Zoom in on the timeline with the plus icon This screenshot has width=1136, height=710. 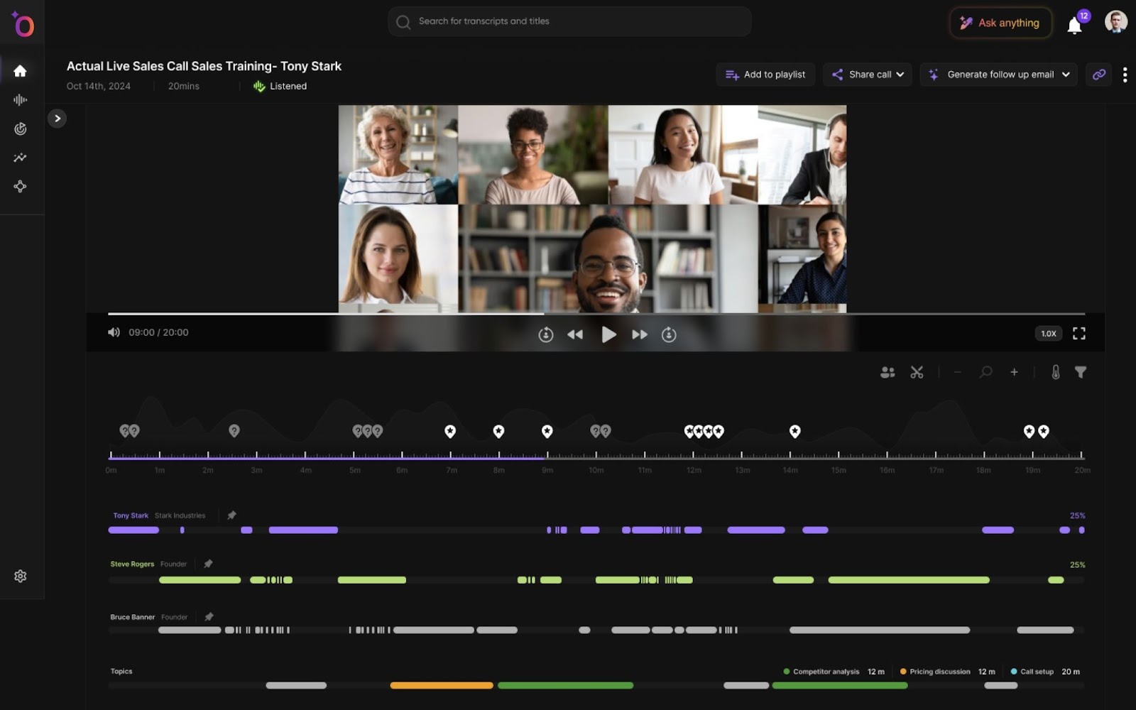pos(1014,371)
